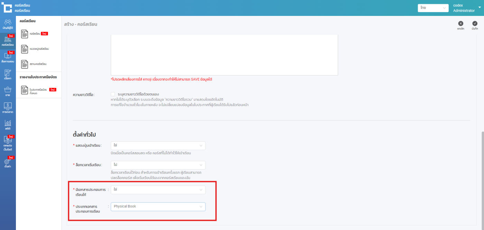This screenshot has width=484, height=230.
Task: Open the การตลาด (marketing) sidebar icon
Action: coord(8,108)
